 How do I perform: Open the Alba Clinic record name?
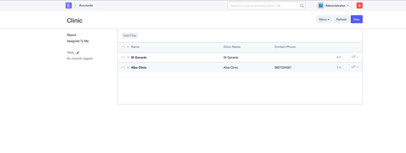pos(139,67)
